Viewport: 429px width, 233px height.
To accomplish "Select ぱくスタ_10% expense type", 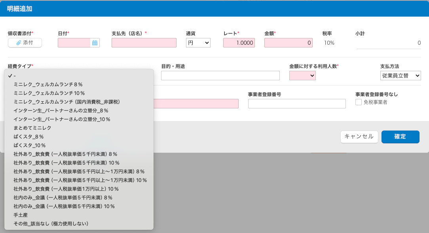I will [30, 145].
